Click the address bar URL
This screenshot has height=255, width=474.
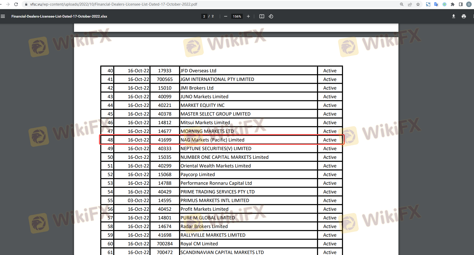[113, 4]
